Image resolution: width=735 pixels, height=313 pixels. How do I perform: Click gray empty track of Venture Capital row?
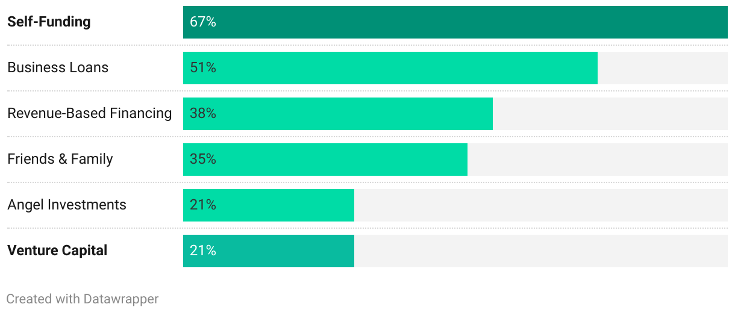[541, 251]
